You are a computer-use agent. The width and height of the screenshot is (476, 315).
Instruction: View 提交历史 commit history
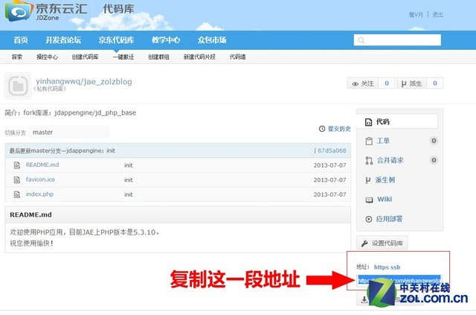click(x=339, y=129)
